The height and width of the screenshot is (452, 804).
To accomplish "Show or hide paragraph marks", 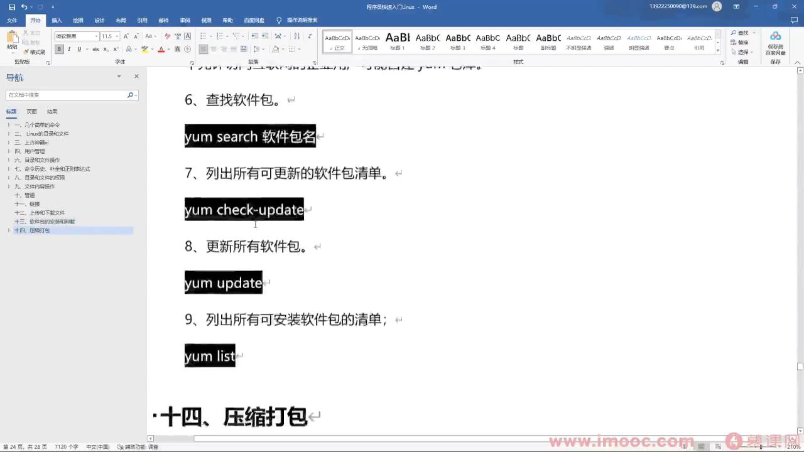I will [310, 36].
